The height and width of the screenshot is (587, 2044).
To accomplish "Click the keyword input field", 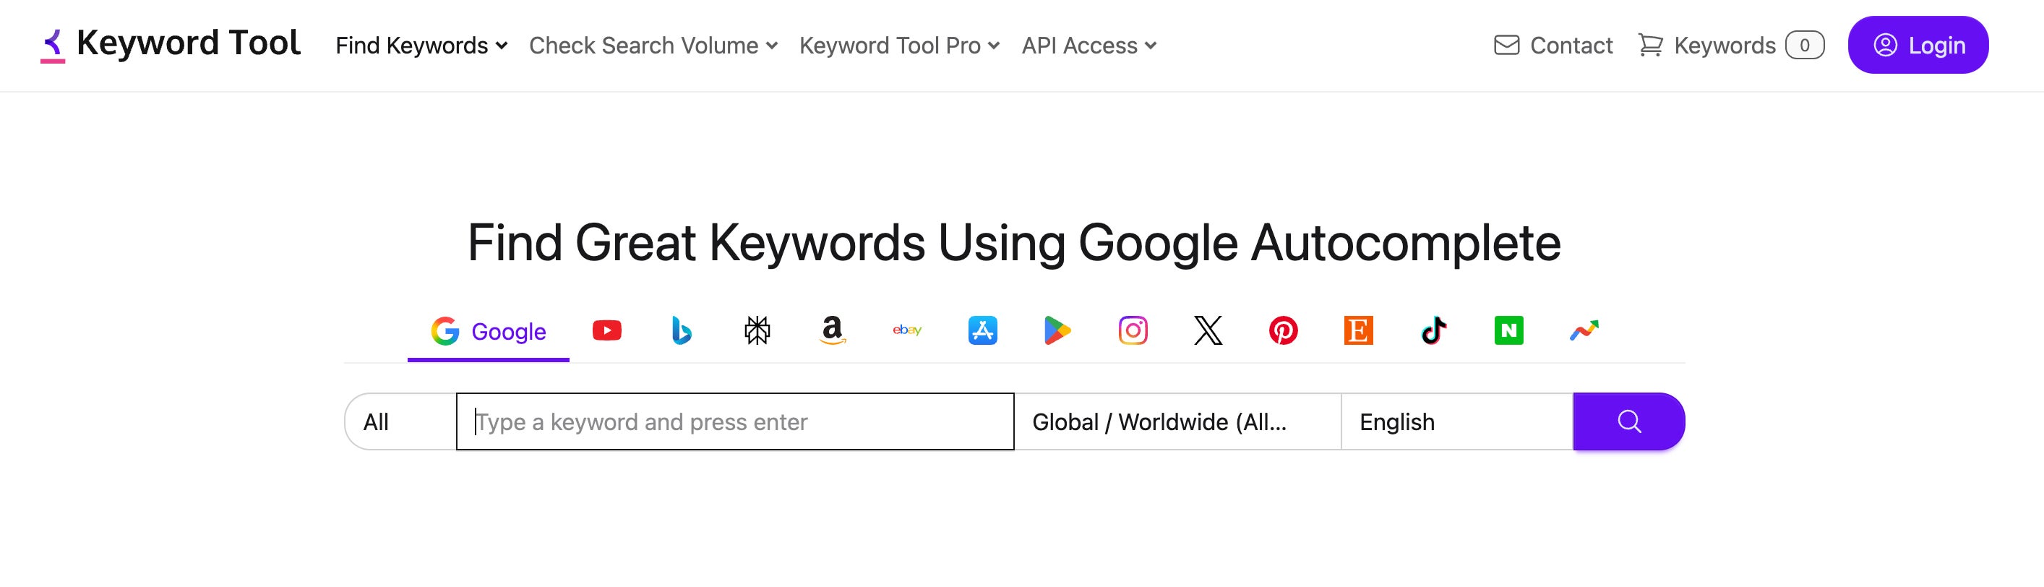I will pyautogui.click(x=734, y=421).
